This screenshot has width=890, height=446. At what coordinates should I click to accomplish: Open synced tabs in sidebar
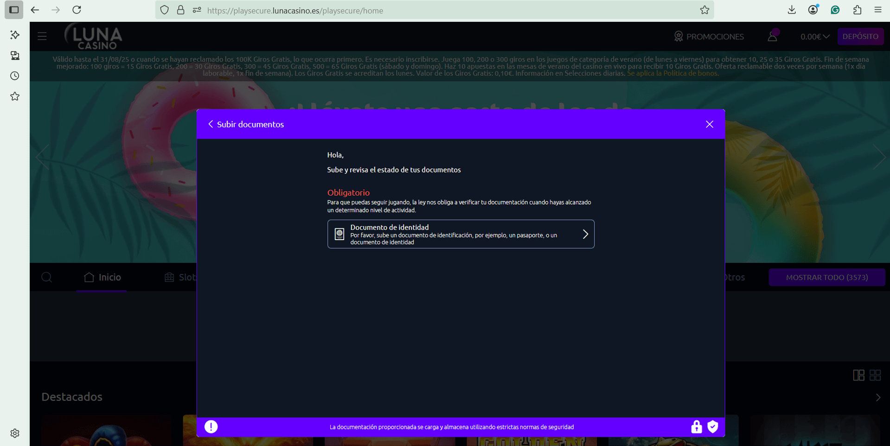[x=15, y=56]
